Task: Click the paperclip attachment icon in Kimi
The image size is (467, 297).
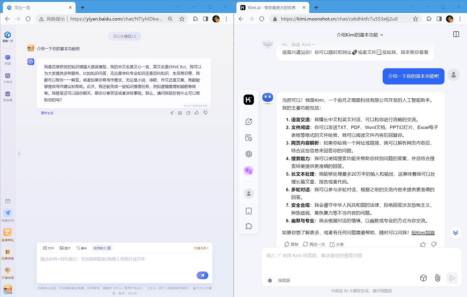Action: point(437,278)
